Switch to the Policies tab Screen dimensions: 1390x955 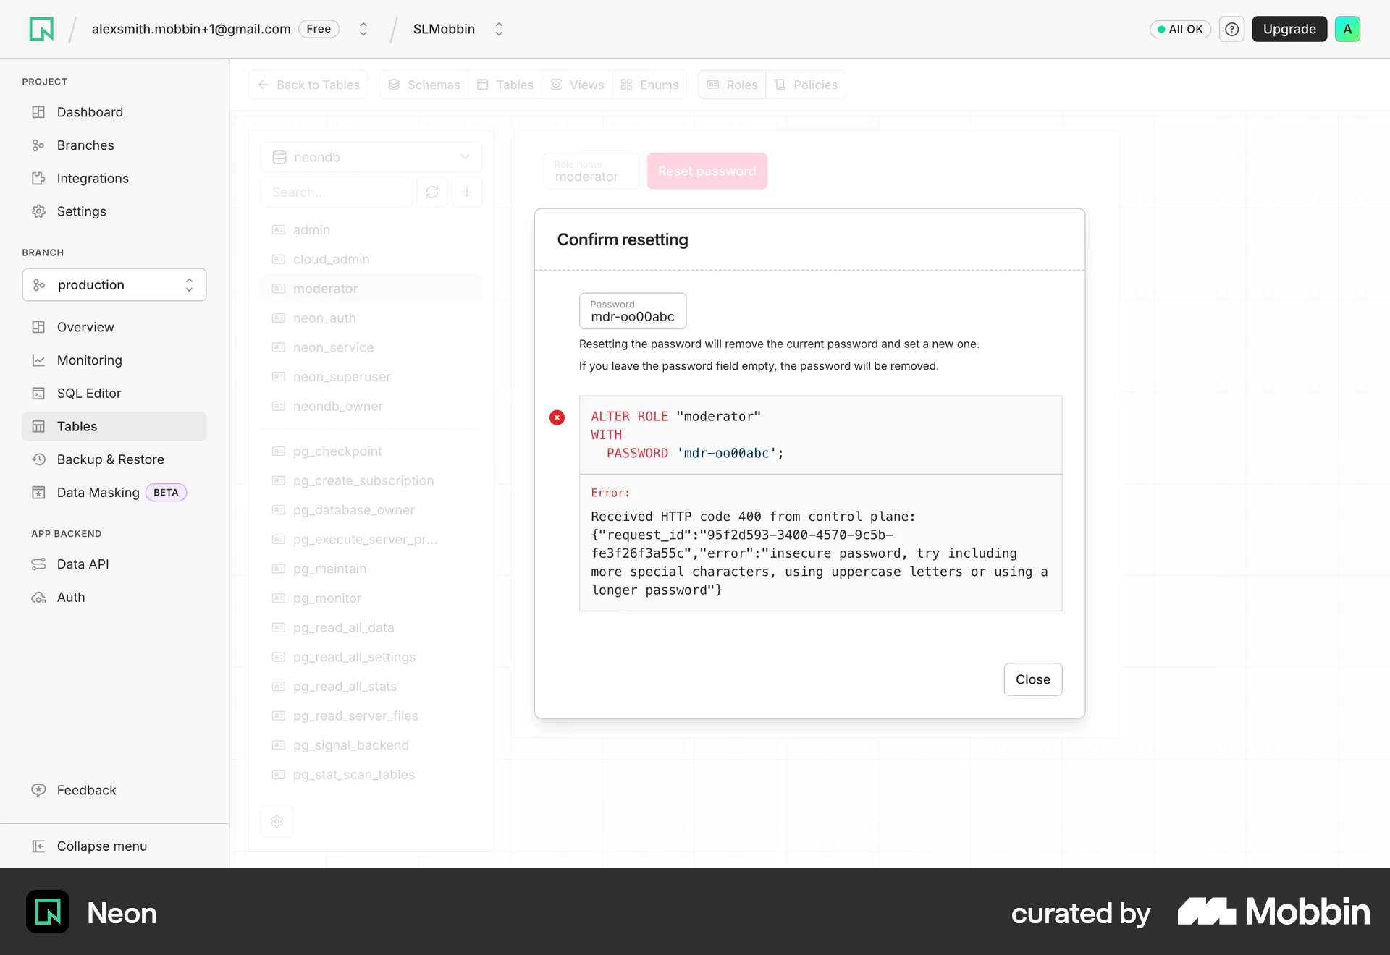point(806,85)
